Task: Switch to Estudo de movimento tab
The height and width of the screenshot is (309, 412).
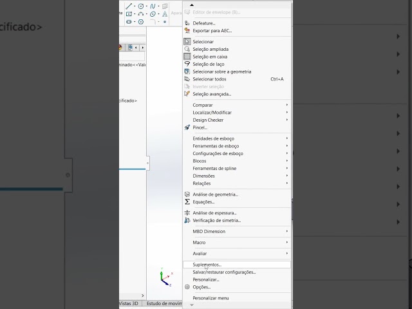Action: coord(163,303)
